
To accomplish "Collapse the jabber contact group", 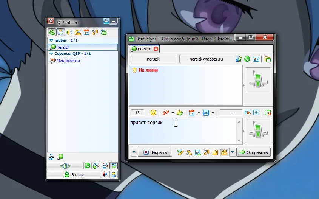I will 51,40.
